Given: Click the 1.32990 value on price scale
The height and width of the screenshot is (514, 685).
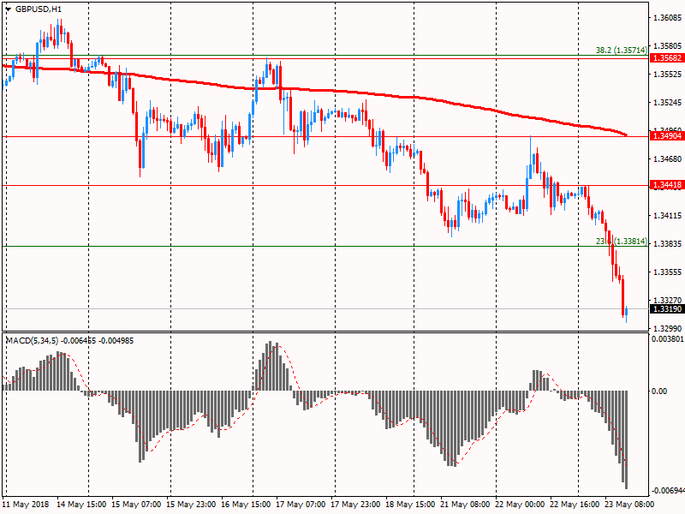Looking at the screenshot, I should click(666, 329).
